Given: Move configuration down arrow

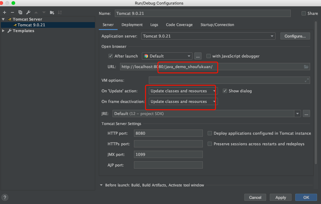Looking at the screenshot, I should point(44,12).
